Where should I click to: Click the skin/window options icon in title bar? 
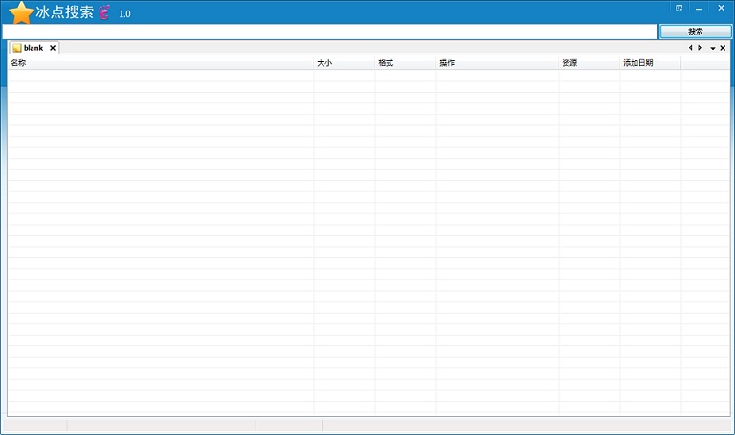[x=679, y=8]
